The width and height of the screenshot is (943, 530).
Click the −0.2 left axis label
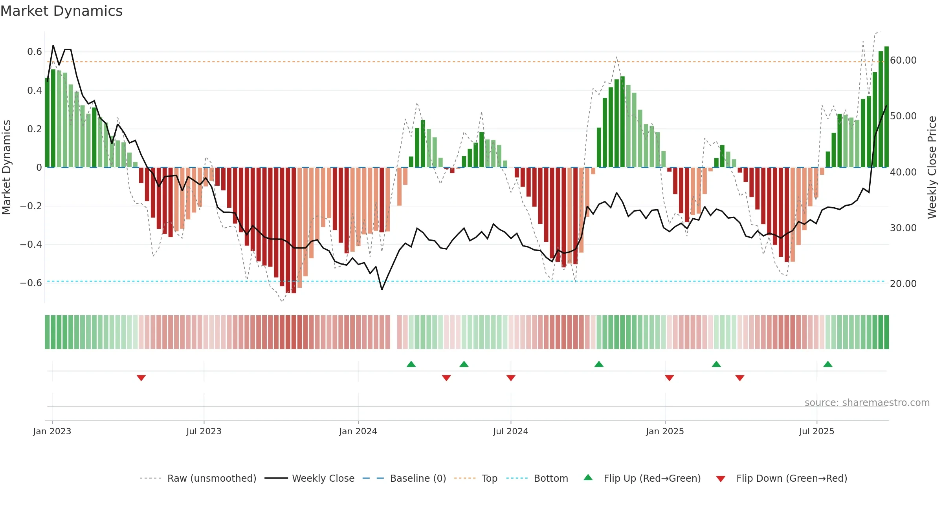coord(31,206)
